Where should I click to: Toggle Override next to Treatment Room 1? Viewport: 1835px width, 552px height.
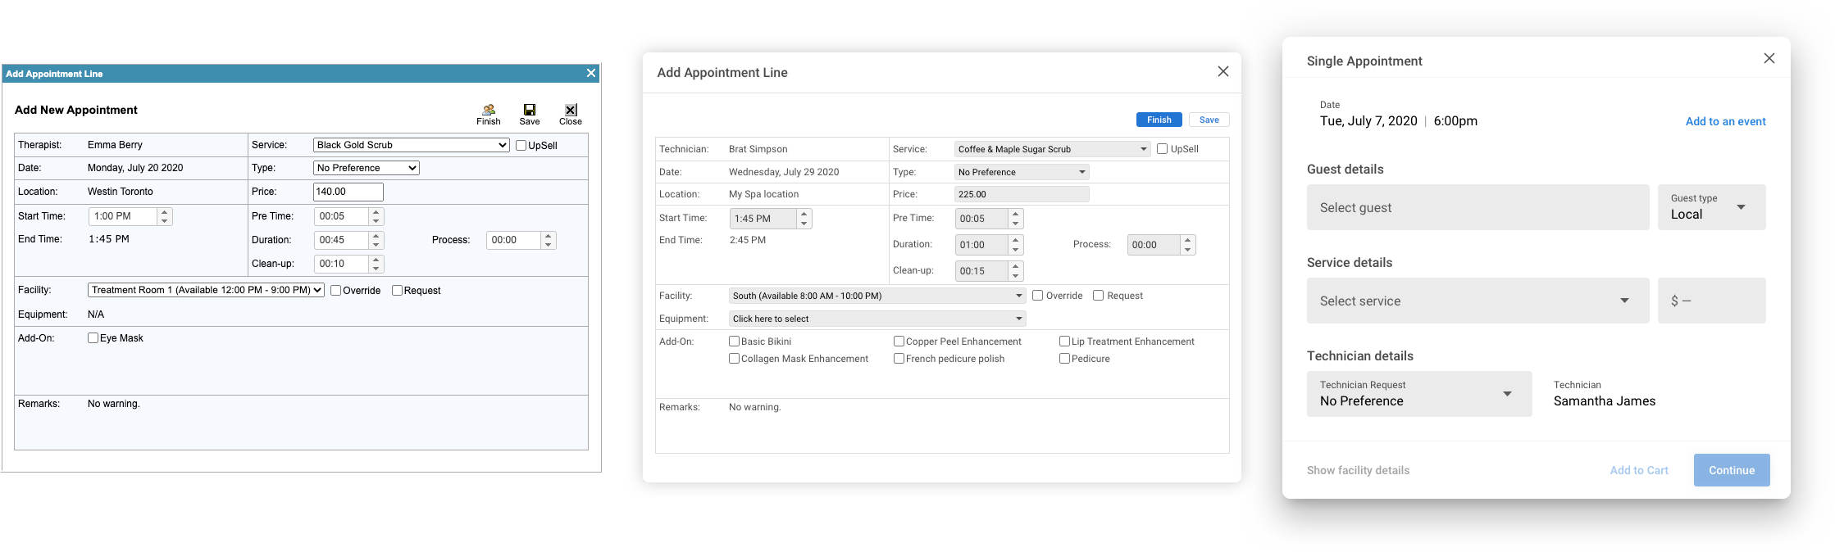[x=336, y=291]
